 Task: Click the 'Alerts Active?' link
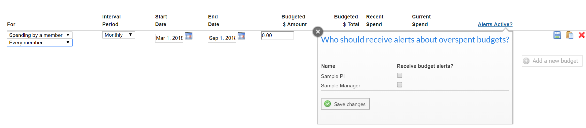(495, 24)
